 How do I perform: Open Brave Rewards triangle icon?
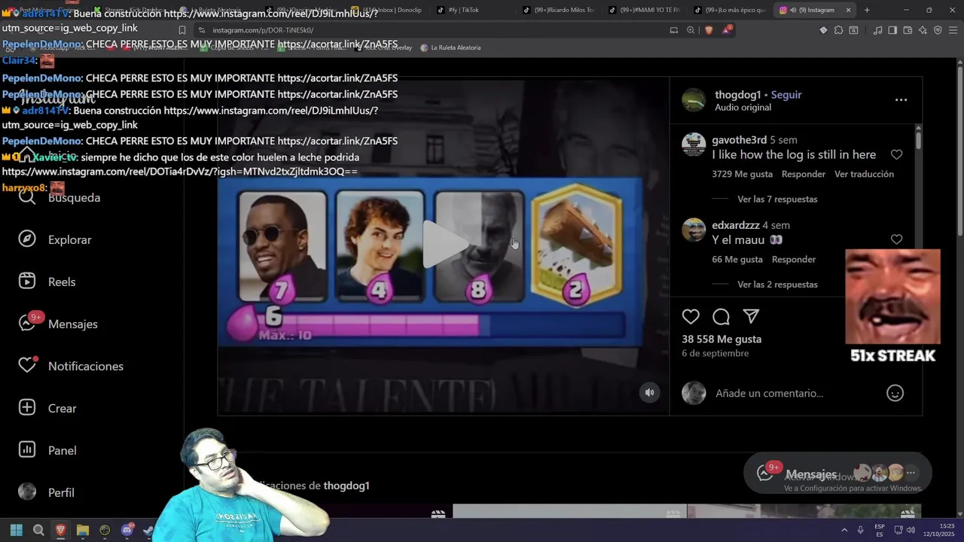point(727,30)
